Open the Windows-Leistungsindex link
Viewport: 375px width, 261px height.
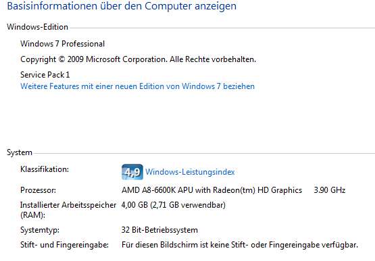click(x=190, y=172)
